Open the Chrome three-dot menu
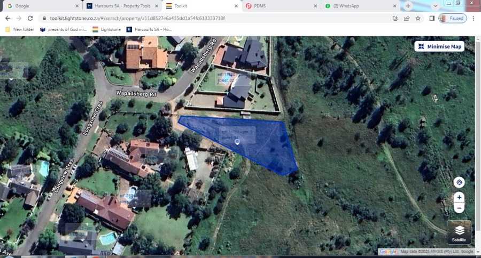Screen dimensions: 481x258 [474, 18]
